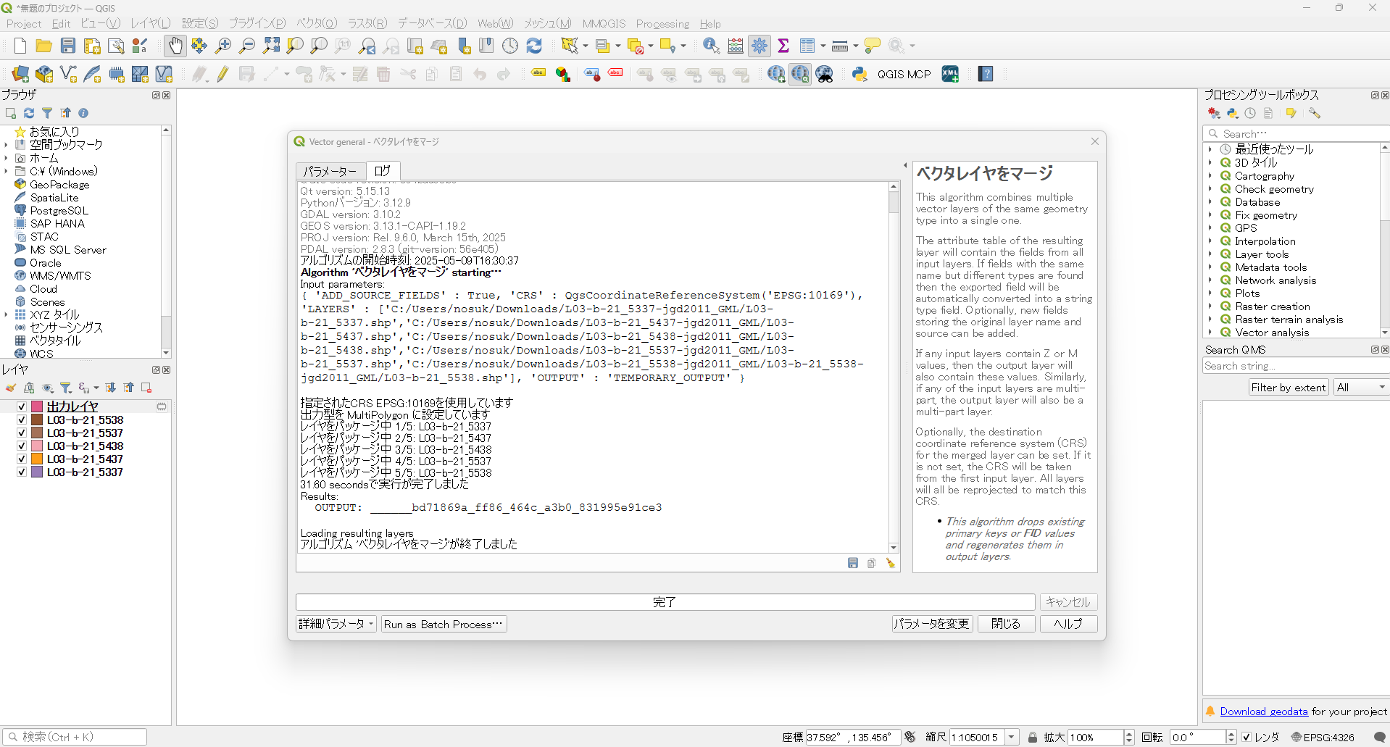Click the L03-b-21_5437 orange color swatch
Viewport: 1390px width, 747px height.
point(37,459)
